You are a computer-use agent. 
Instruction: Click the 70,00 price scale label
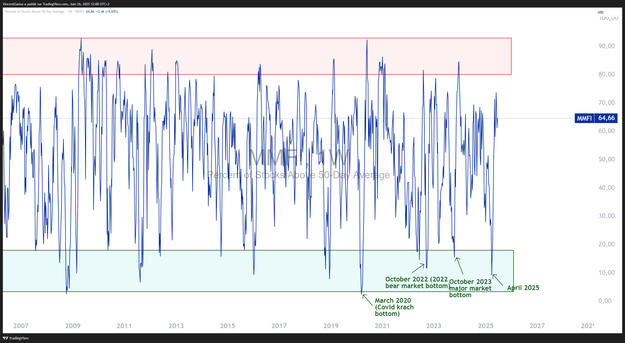point(607,103)
